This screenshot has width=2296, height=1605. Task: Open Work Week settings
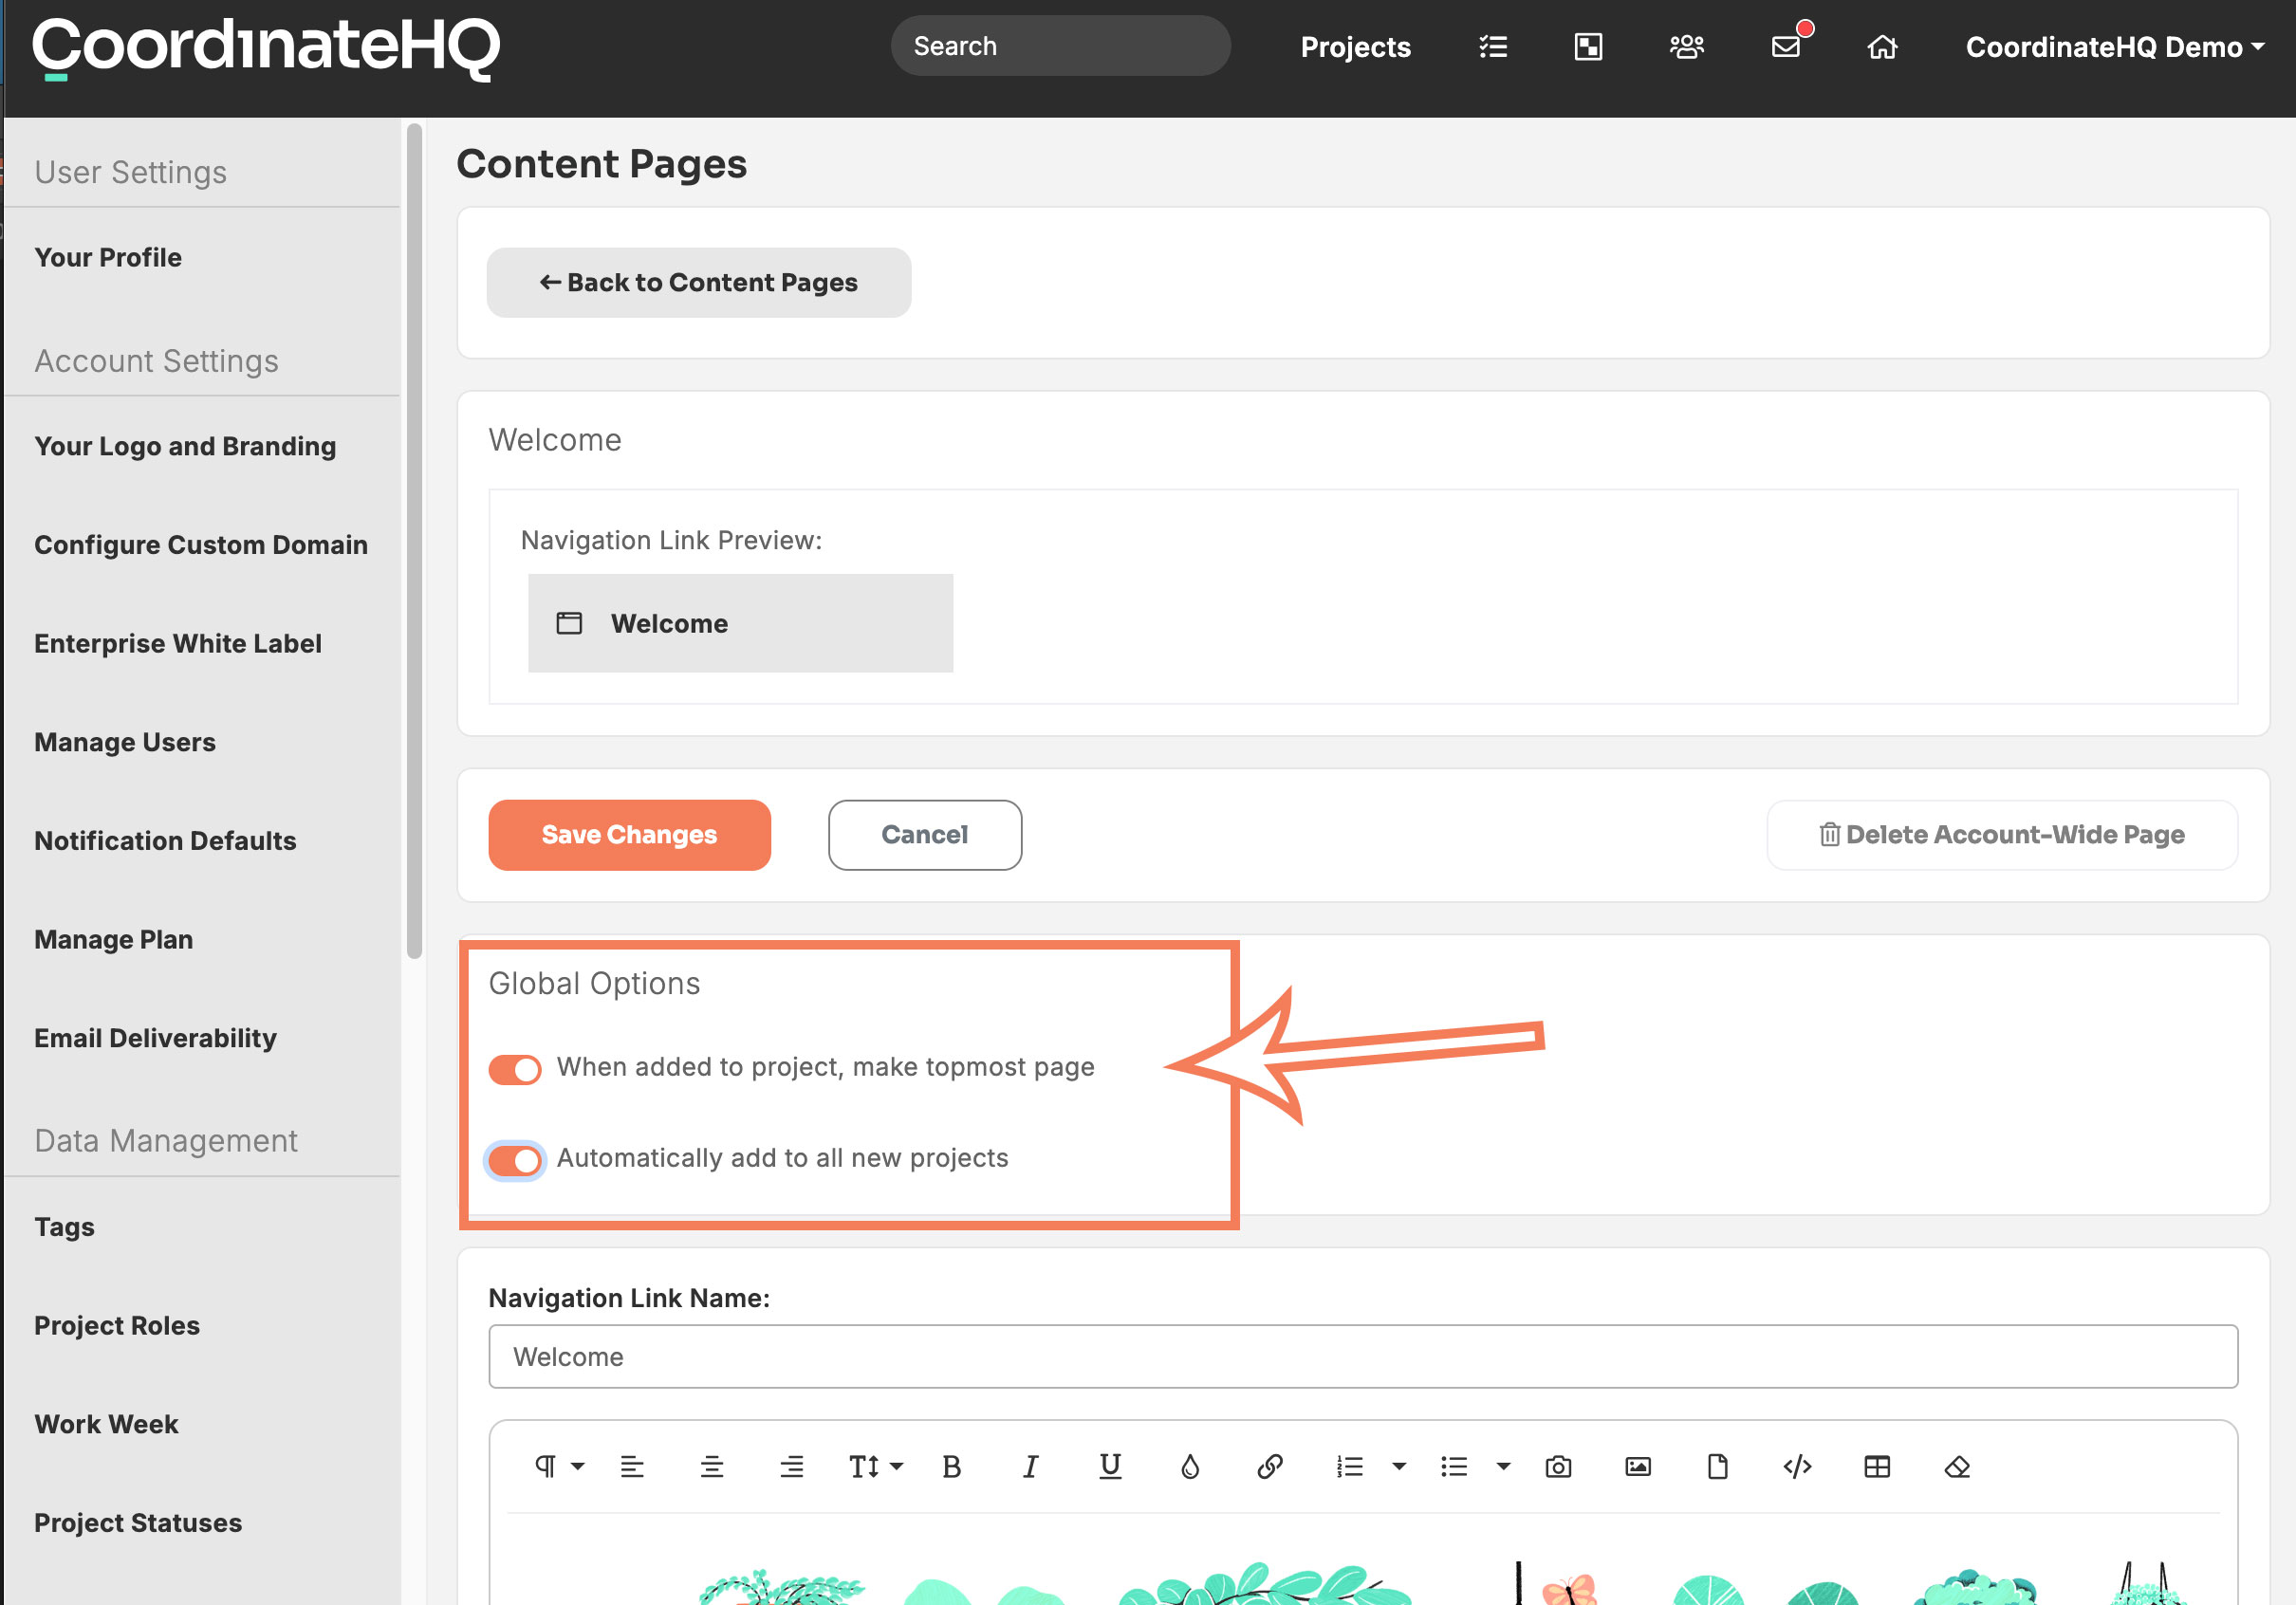106,1424
